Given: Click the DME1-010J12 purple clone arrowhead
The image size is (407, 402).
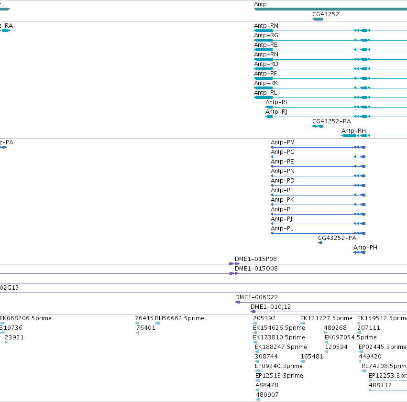Looking at the screenshot, I should tap(253, 312).
